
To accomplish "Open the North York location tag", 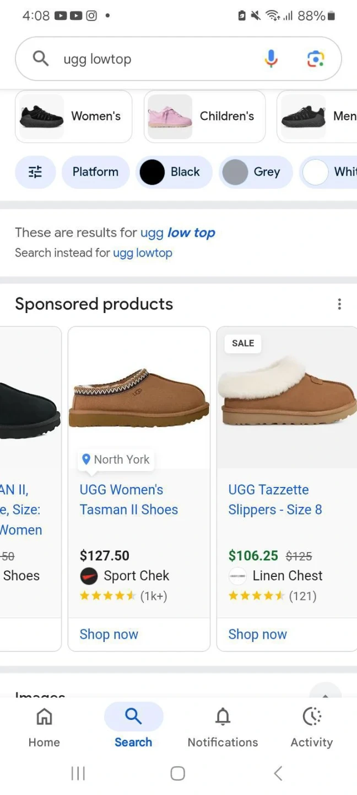I will [x=116, y=459].
